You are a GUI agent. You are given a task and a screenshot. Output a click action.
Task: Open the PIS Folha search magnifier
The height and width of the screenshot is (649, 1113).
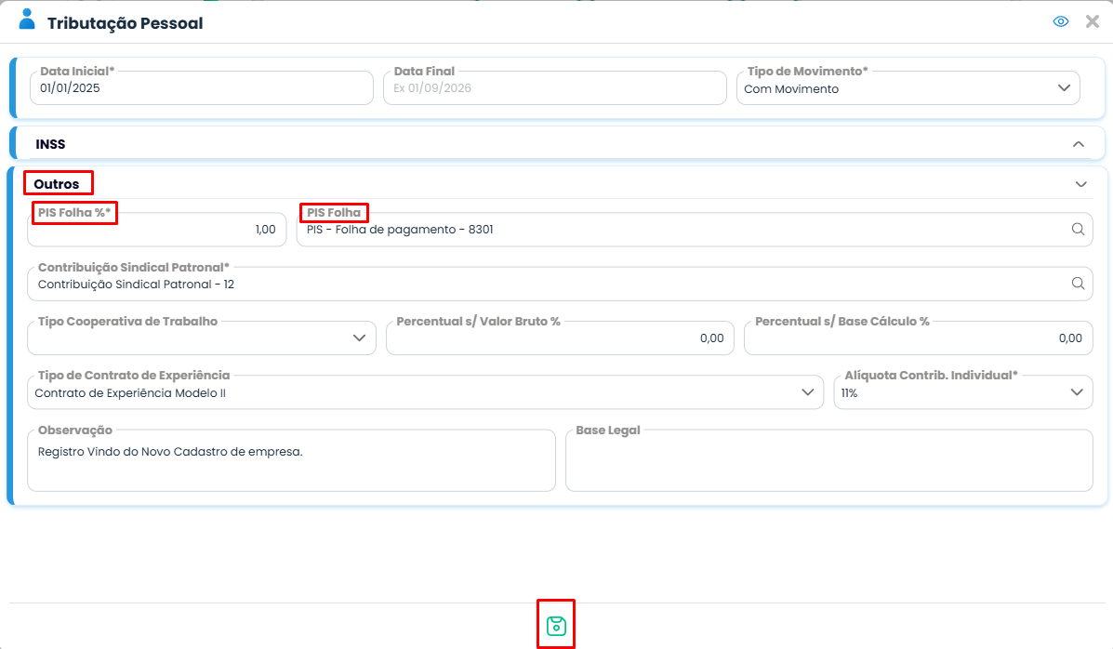click(x=1078, y=229)
